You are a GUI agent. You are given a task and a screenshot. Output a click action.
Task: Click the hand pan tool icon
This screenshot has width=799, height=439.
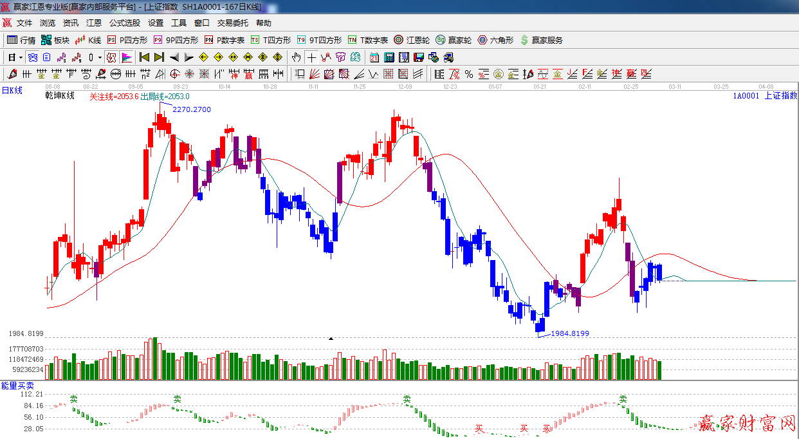click(296, 57)
